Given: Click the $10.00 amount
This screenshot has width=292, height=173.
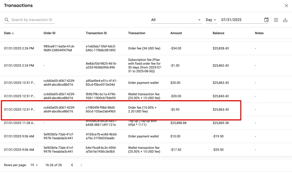Looking at the screenshot, I should (x=176, y=136).
